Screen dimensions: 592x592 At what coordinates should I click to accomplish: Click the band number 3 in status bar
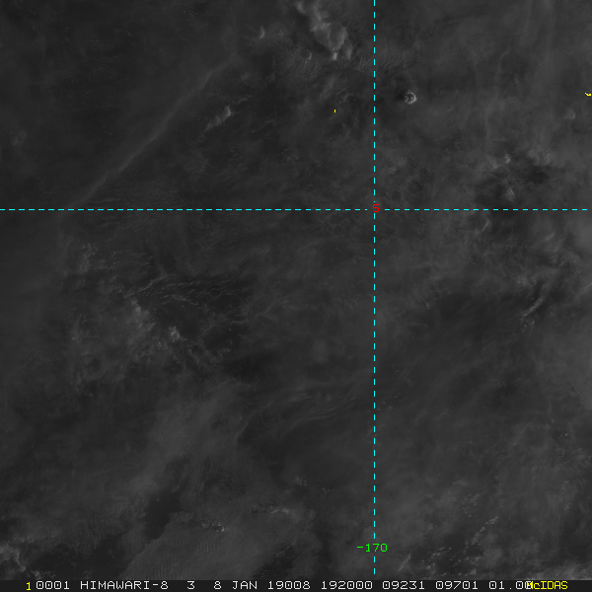pyautogui.click(x=191, y=585)
